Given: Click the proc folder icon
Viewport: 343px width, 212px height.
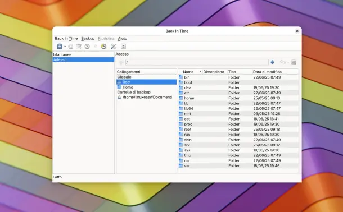Looking at the screenshot, I should point(180,124).
